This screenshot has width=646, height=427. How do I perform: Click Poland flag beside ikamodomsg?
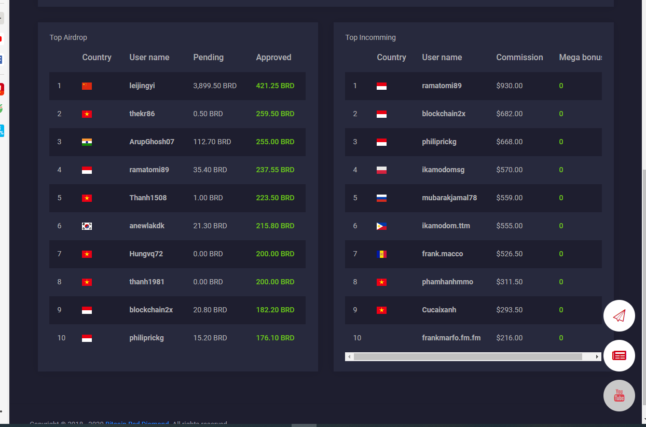381,170
